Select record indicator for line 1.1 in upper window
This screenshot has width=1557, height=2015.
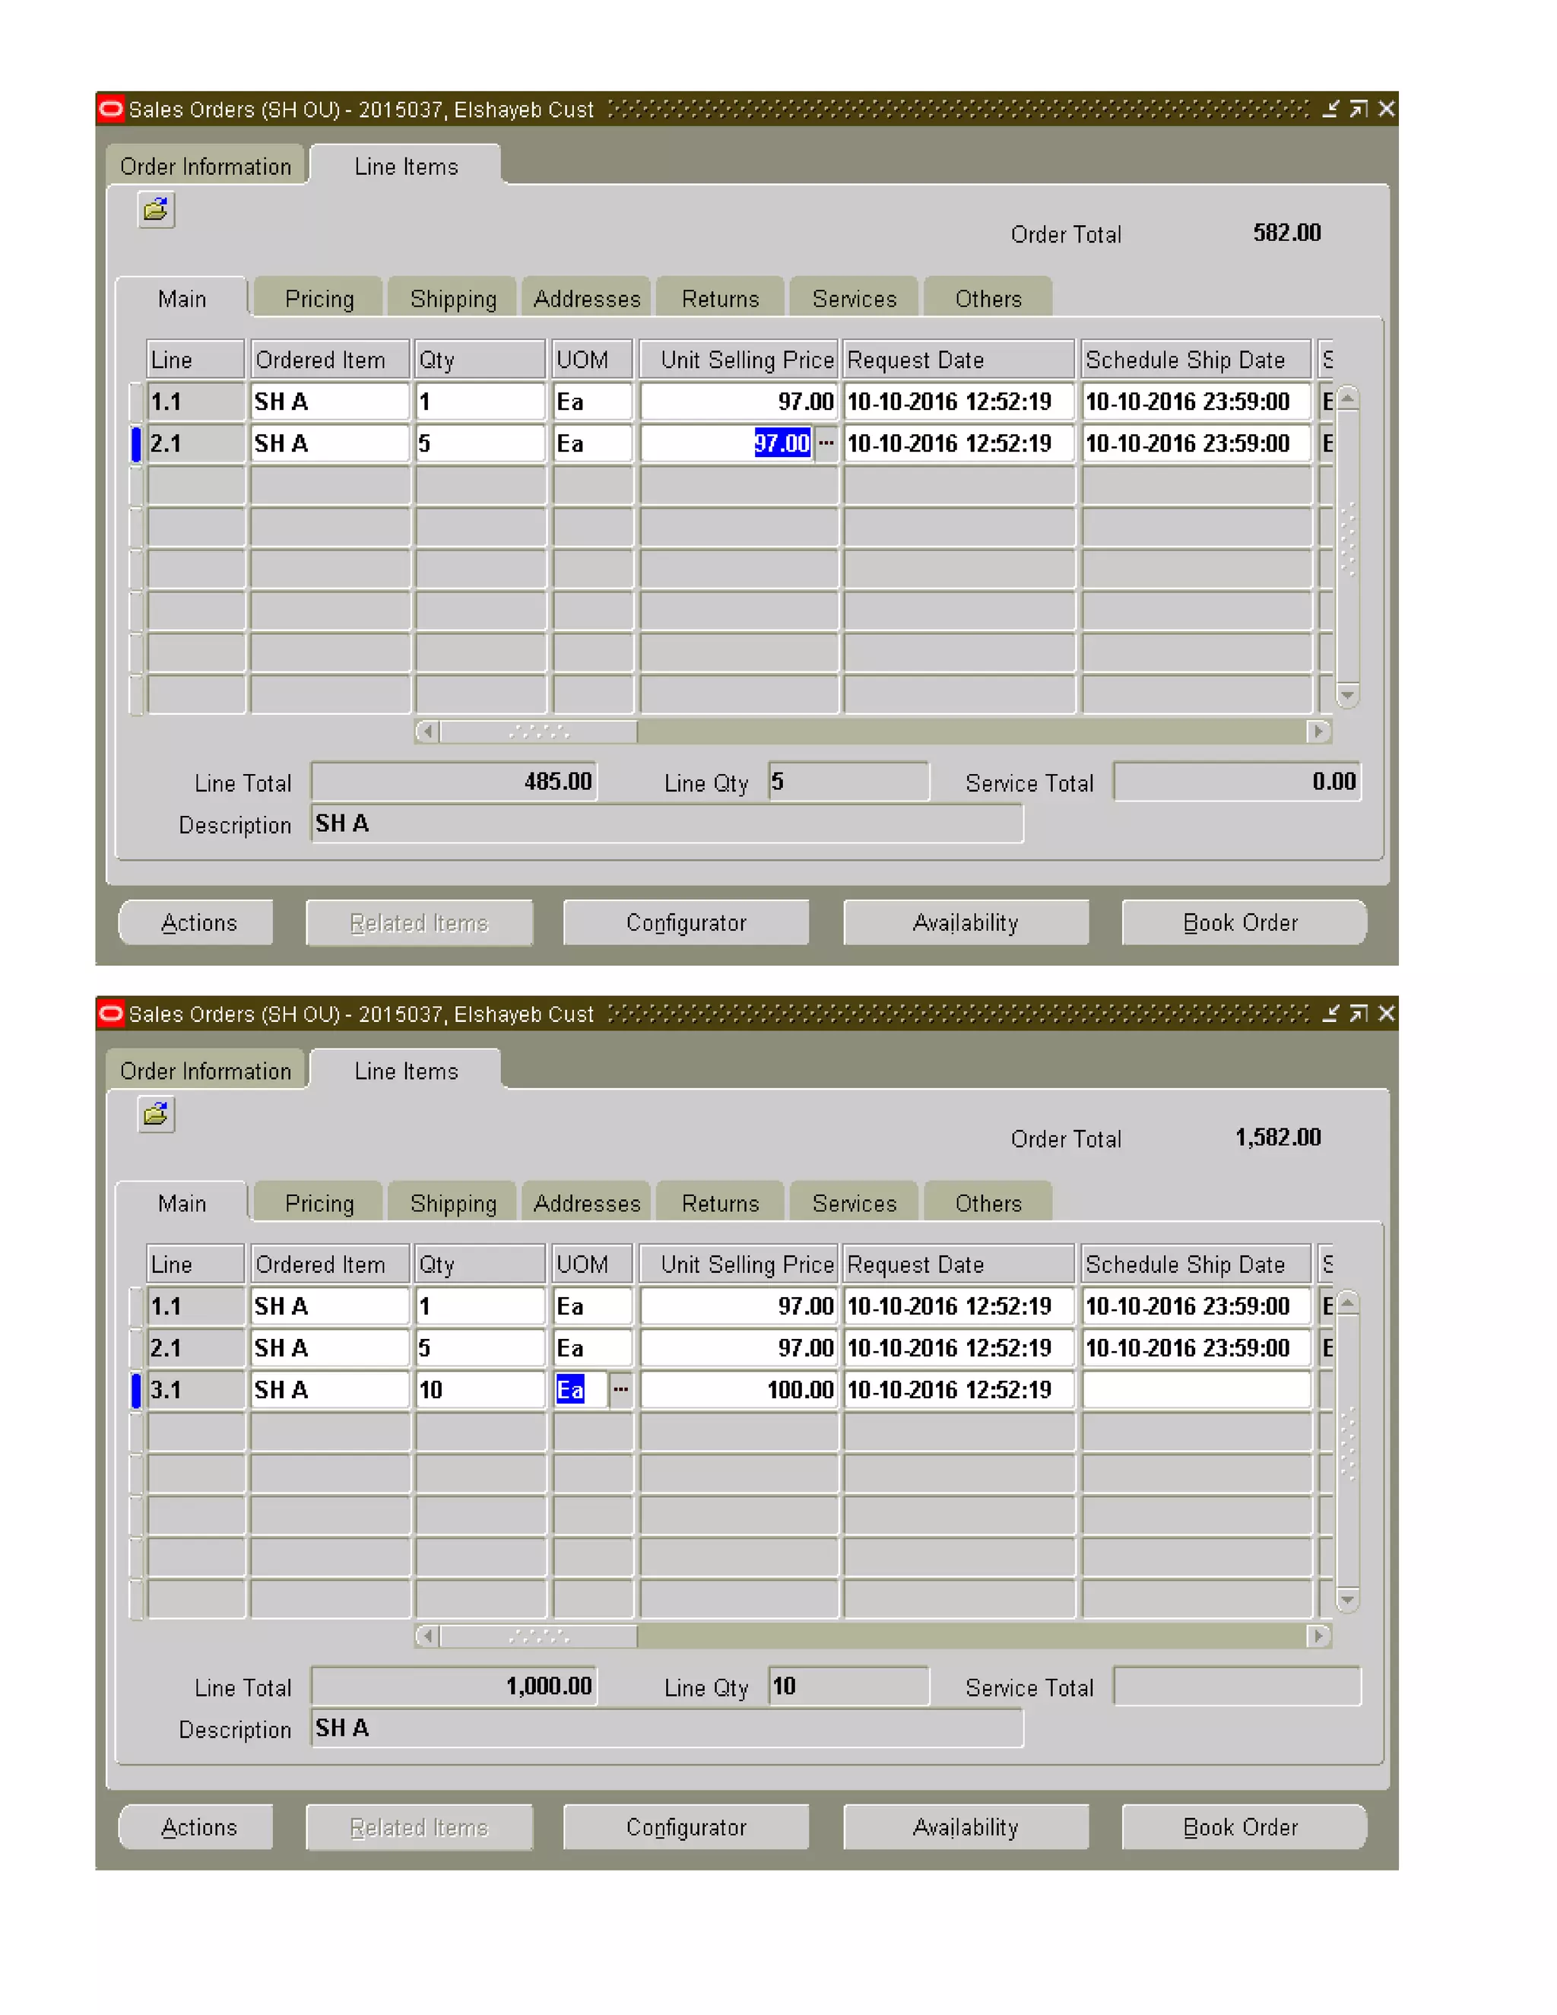[137, 402]
